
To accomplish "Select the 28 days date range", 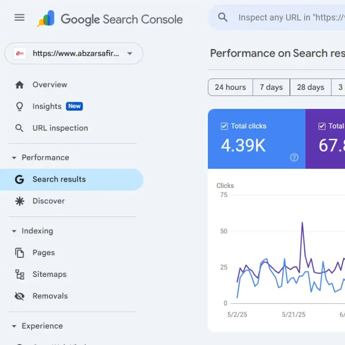I will (x=310, y=87).
